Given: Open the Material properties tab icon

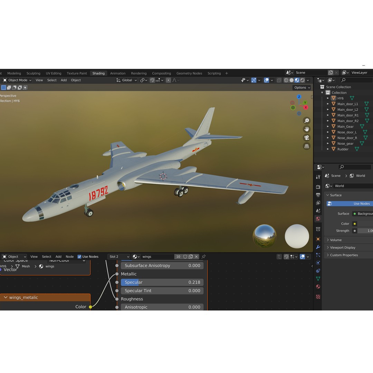Looking at the screenshot, I should [318, 287].
